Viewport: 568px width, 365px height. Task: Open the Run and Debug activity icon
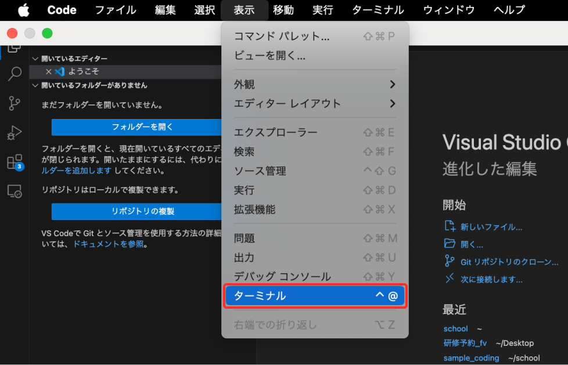pos(15,132)
